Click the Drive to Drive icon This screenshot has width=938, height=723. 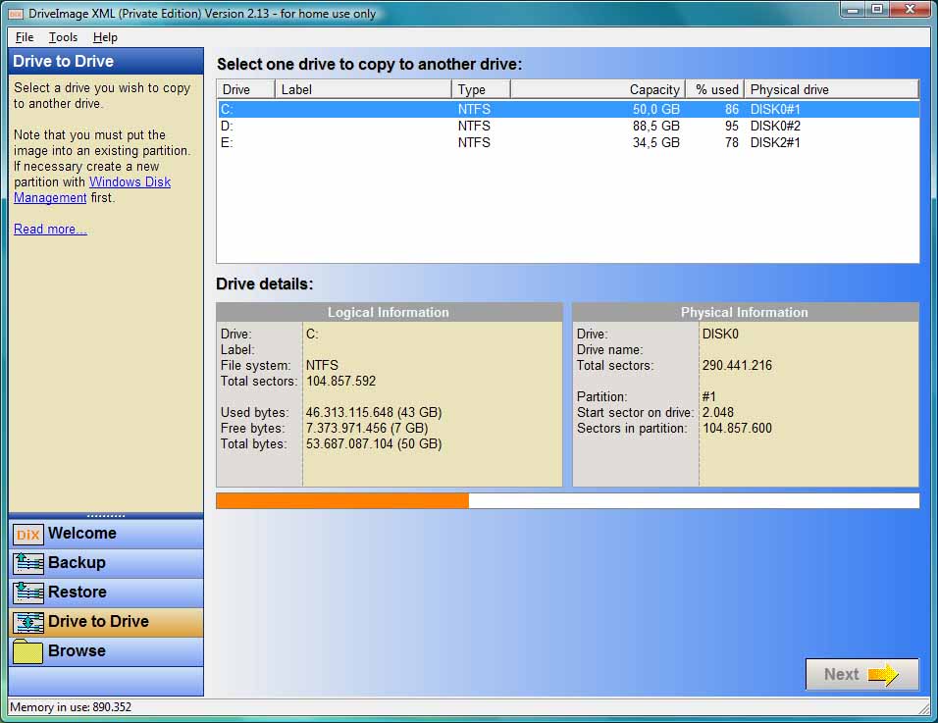(27, 622)
